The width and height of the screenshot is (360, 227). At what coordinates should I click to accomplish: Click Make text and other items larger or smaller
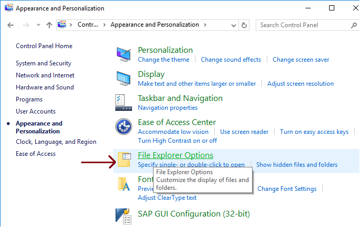coord(197,84)
